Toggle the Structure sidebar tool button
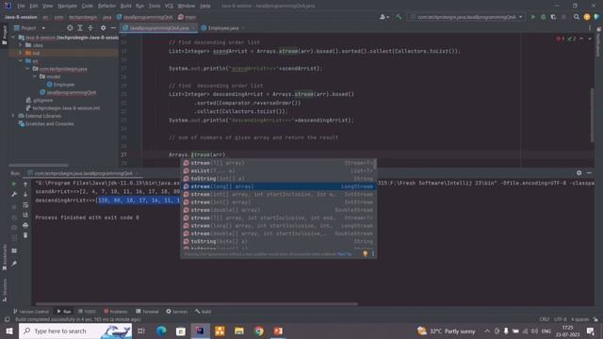Viewport: 603px width, 339px height. [4, 290]
